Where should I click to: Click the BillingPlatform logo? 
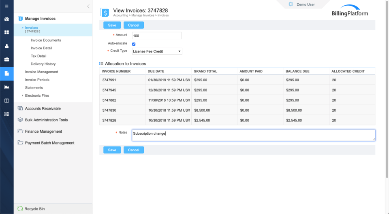350,11
